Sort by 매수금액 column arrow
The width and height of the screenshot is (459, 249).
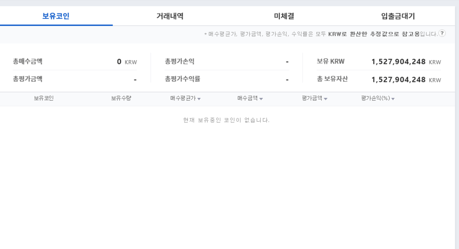pyautogui.click(x=261, y=99)
